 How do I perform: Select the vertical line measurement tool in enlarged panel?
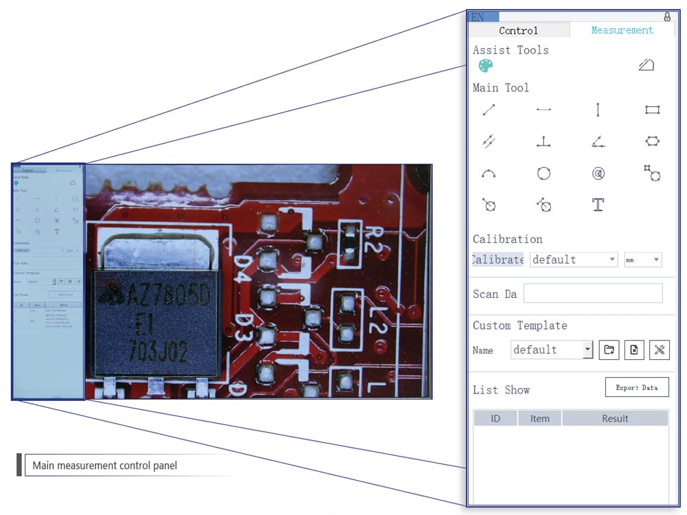(x=598, y=109)
